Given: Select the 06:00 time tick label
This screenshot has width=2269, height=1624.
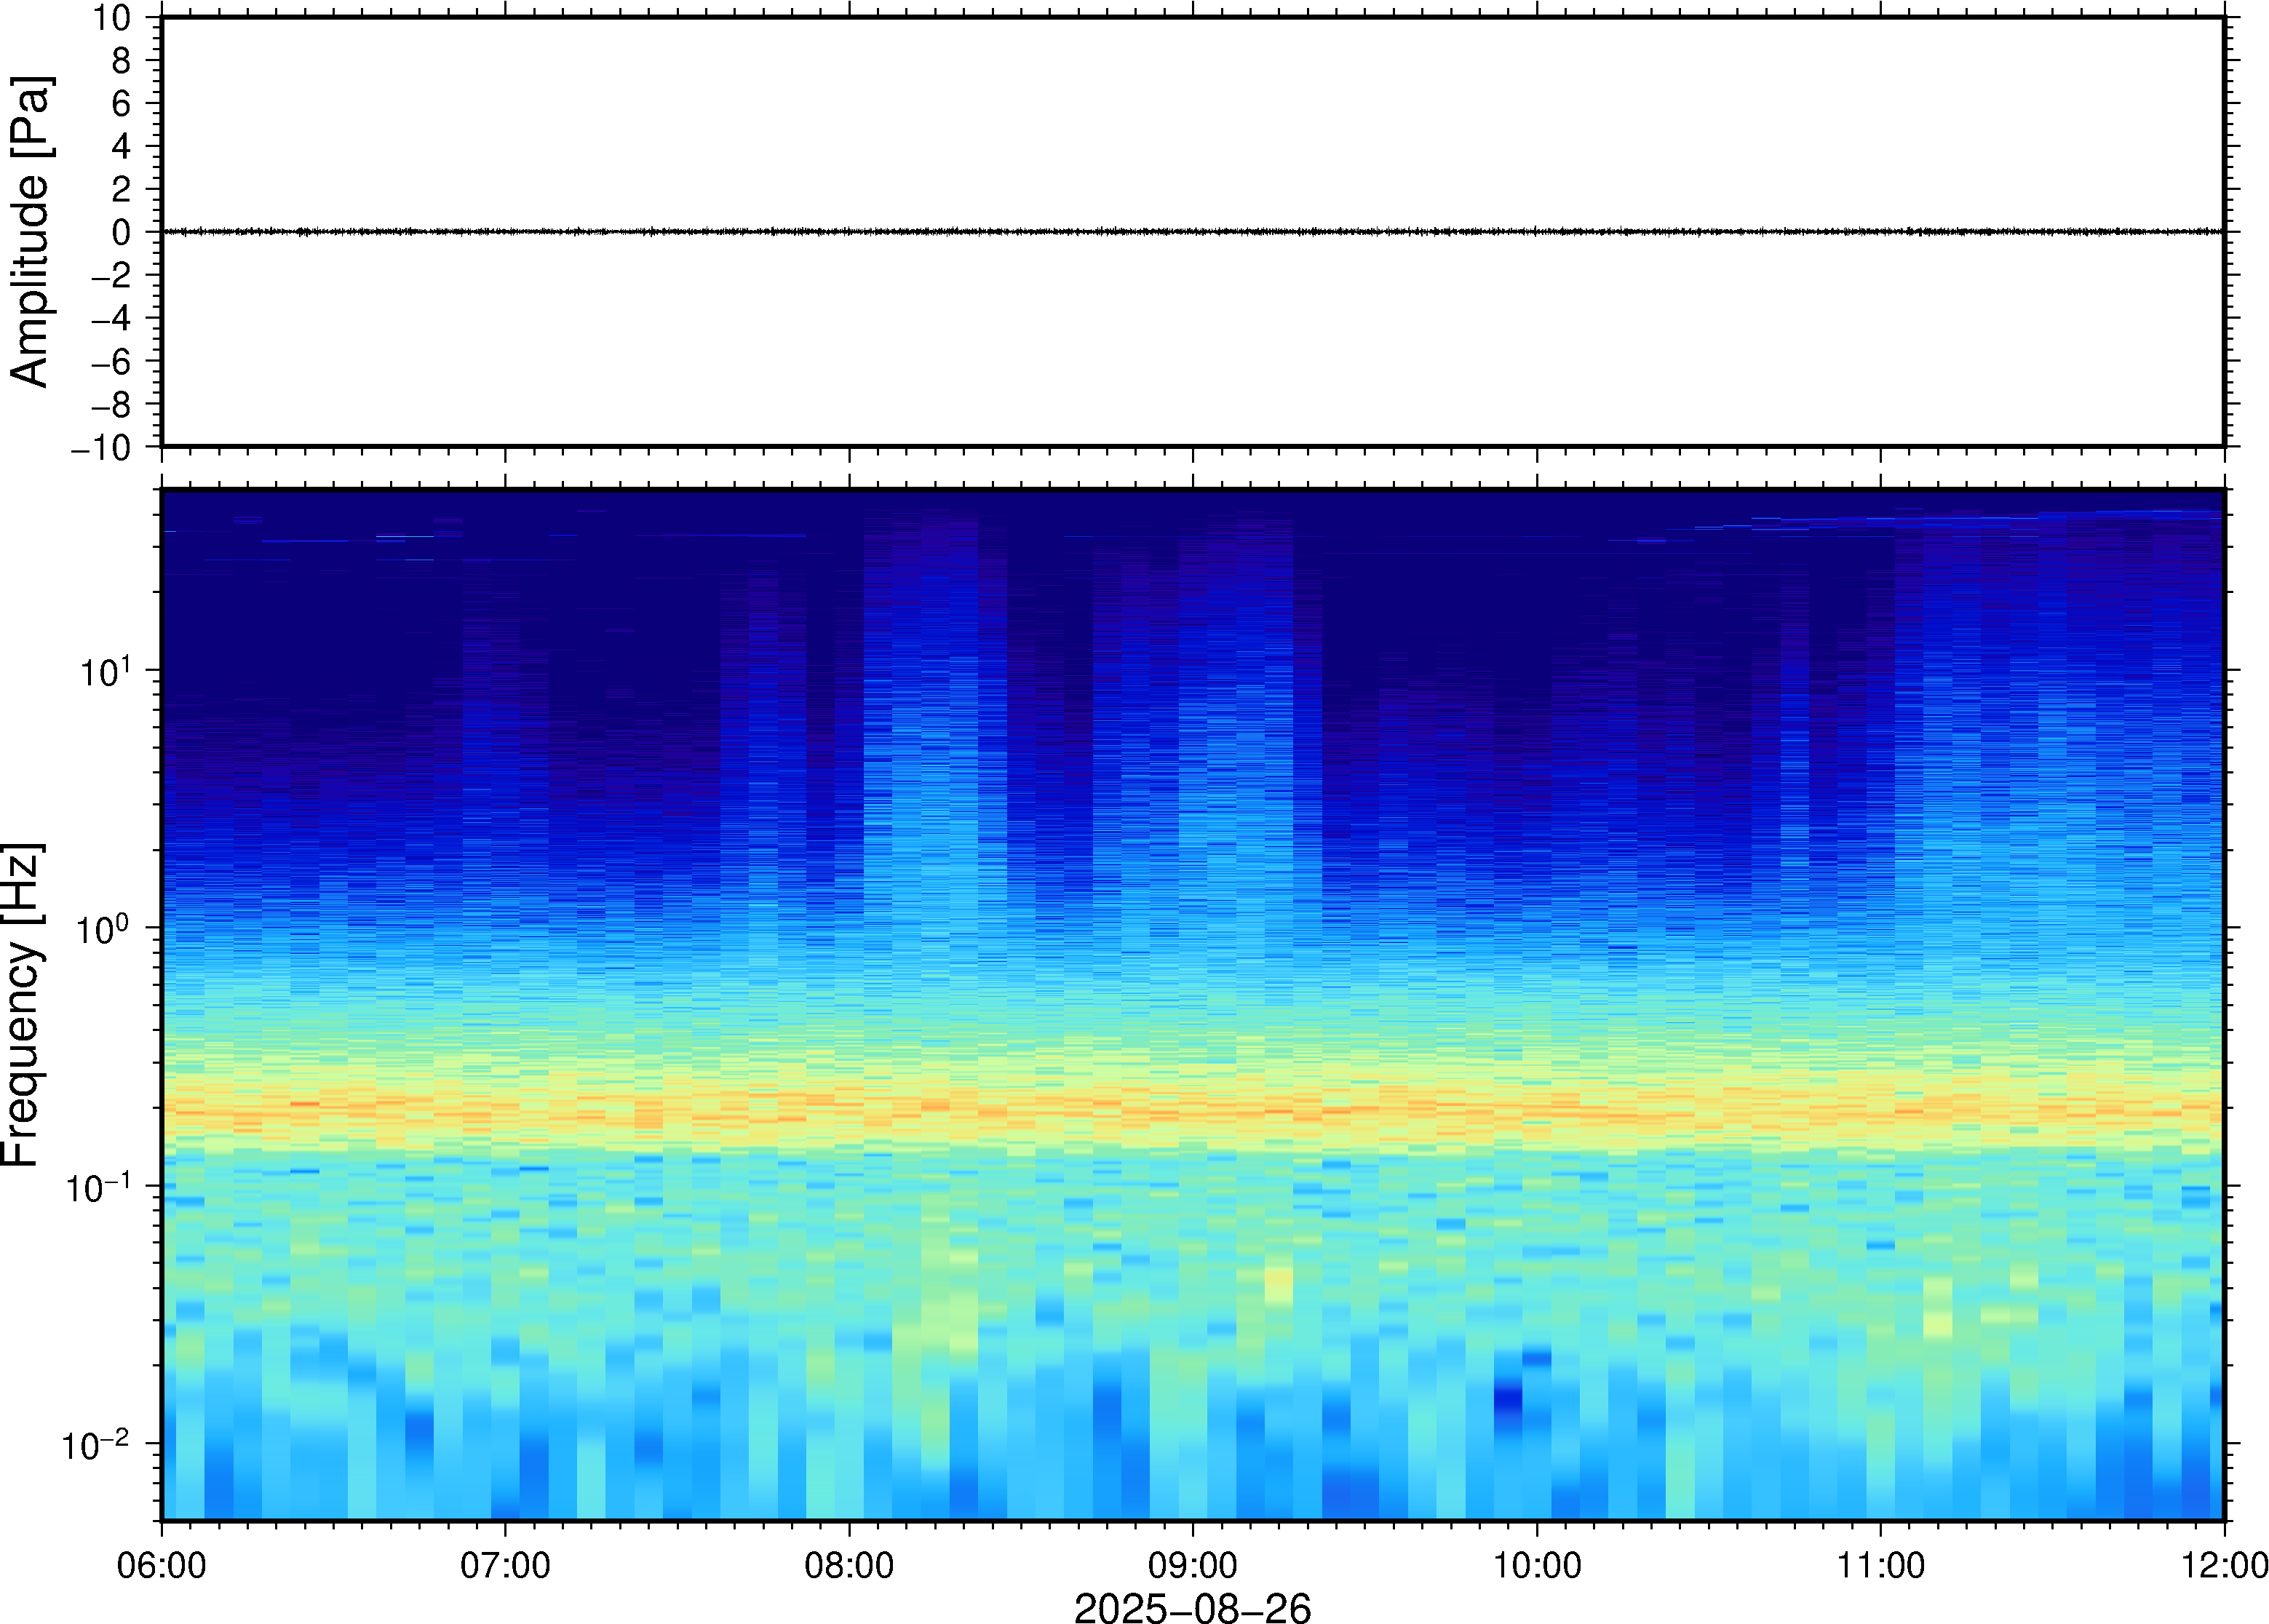Looking at the screenshot, I should click(x=162, y=1565).
